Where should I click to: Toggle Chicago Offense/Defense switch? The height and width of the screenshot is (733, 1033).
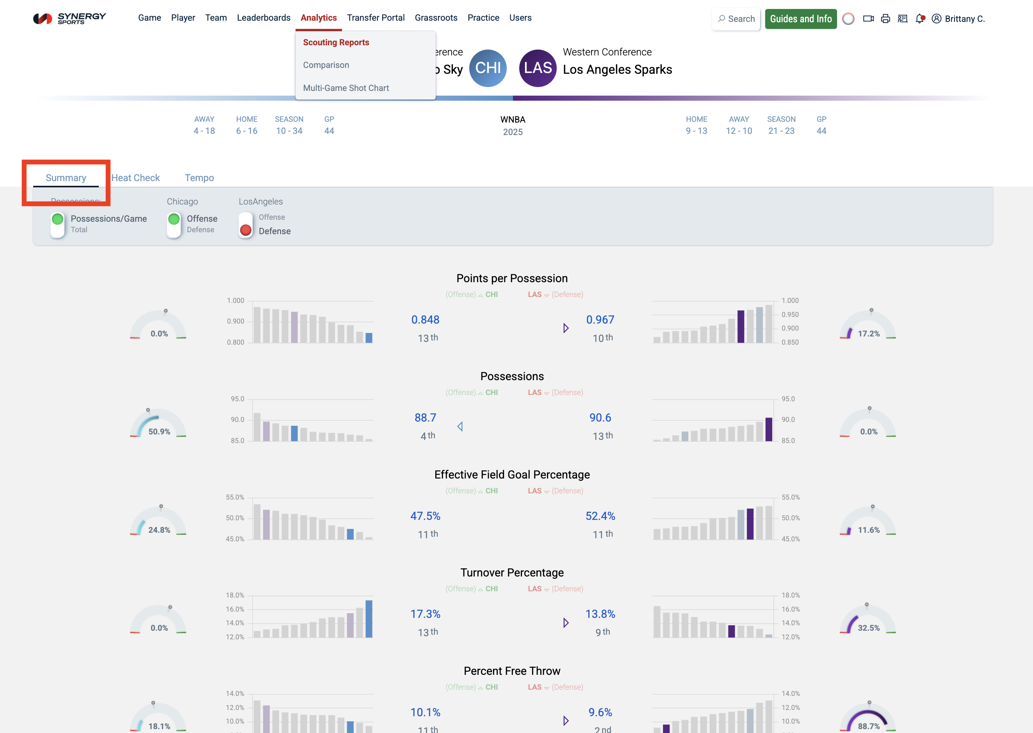(173, 225)
